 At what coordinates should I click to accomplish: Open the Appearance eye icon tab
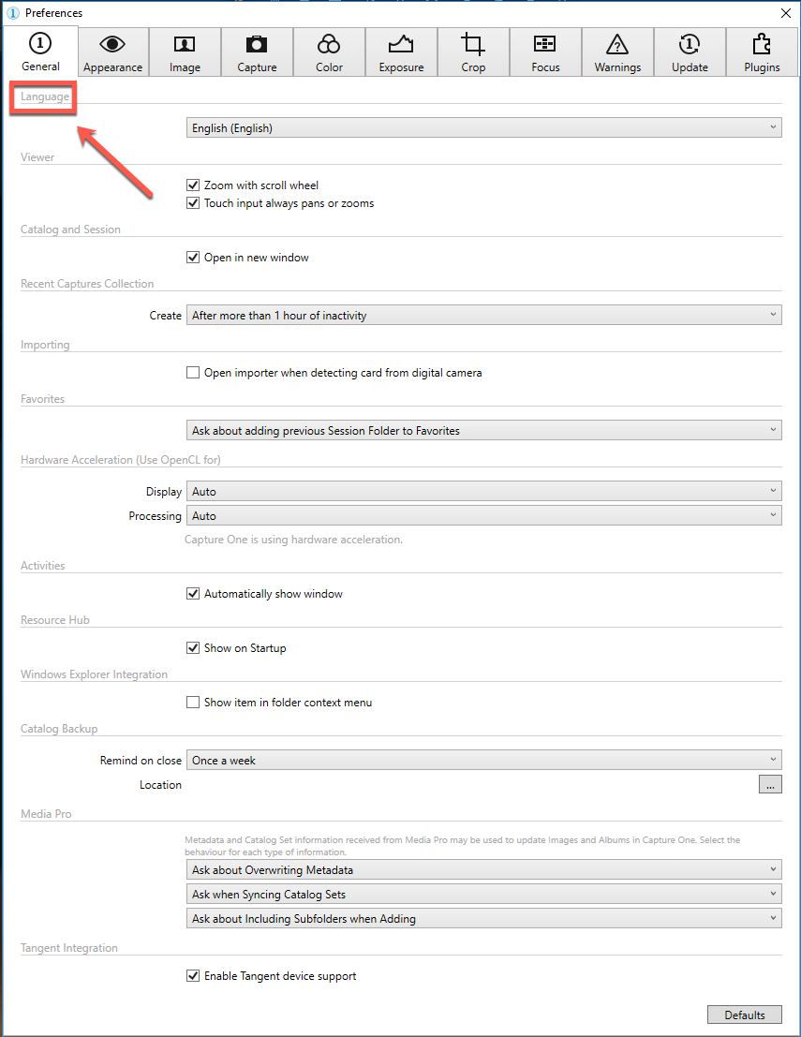coord(112,52)
